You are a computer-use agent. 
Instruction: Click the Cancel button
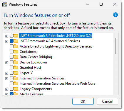click(107, 101)
